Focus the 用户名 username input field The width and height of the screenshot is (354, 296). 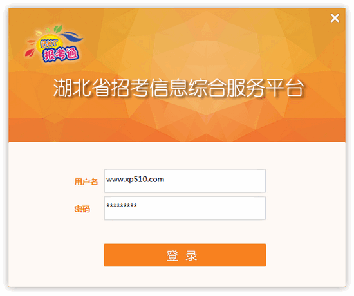pos(185,181)
